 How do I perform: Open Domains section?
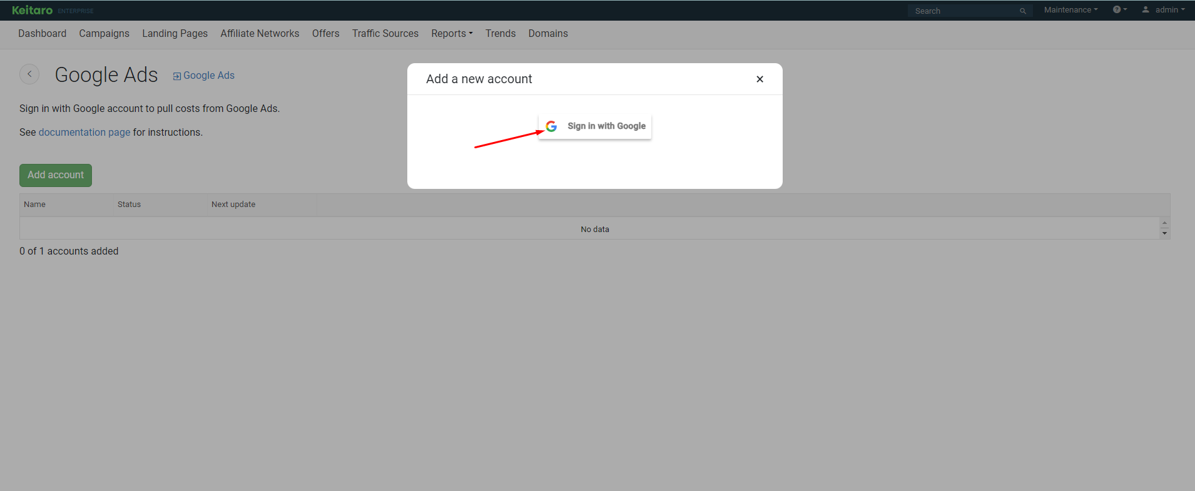coord(548,34)
